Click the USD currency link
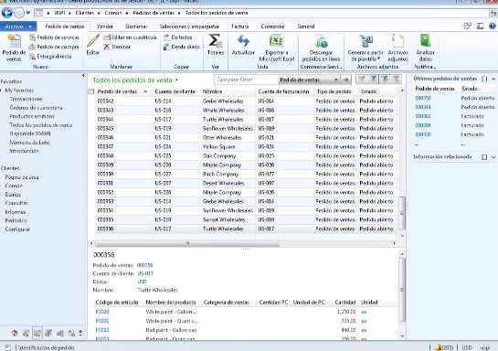Screen dimensions: 498x351 pyautogui.click(x=142, y=282)
